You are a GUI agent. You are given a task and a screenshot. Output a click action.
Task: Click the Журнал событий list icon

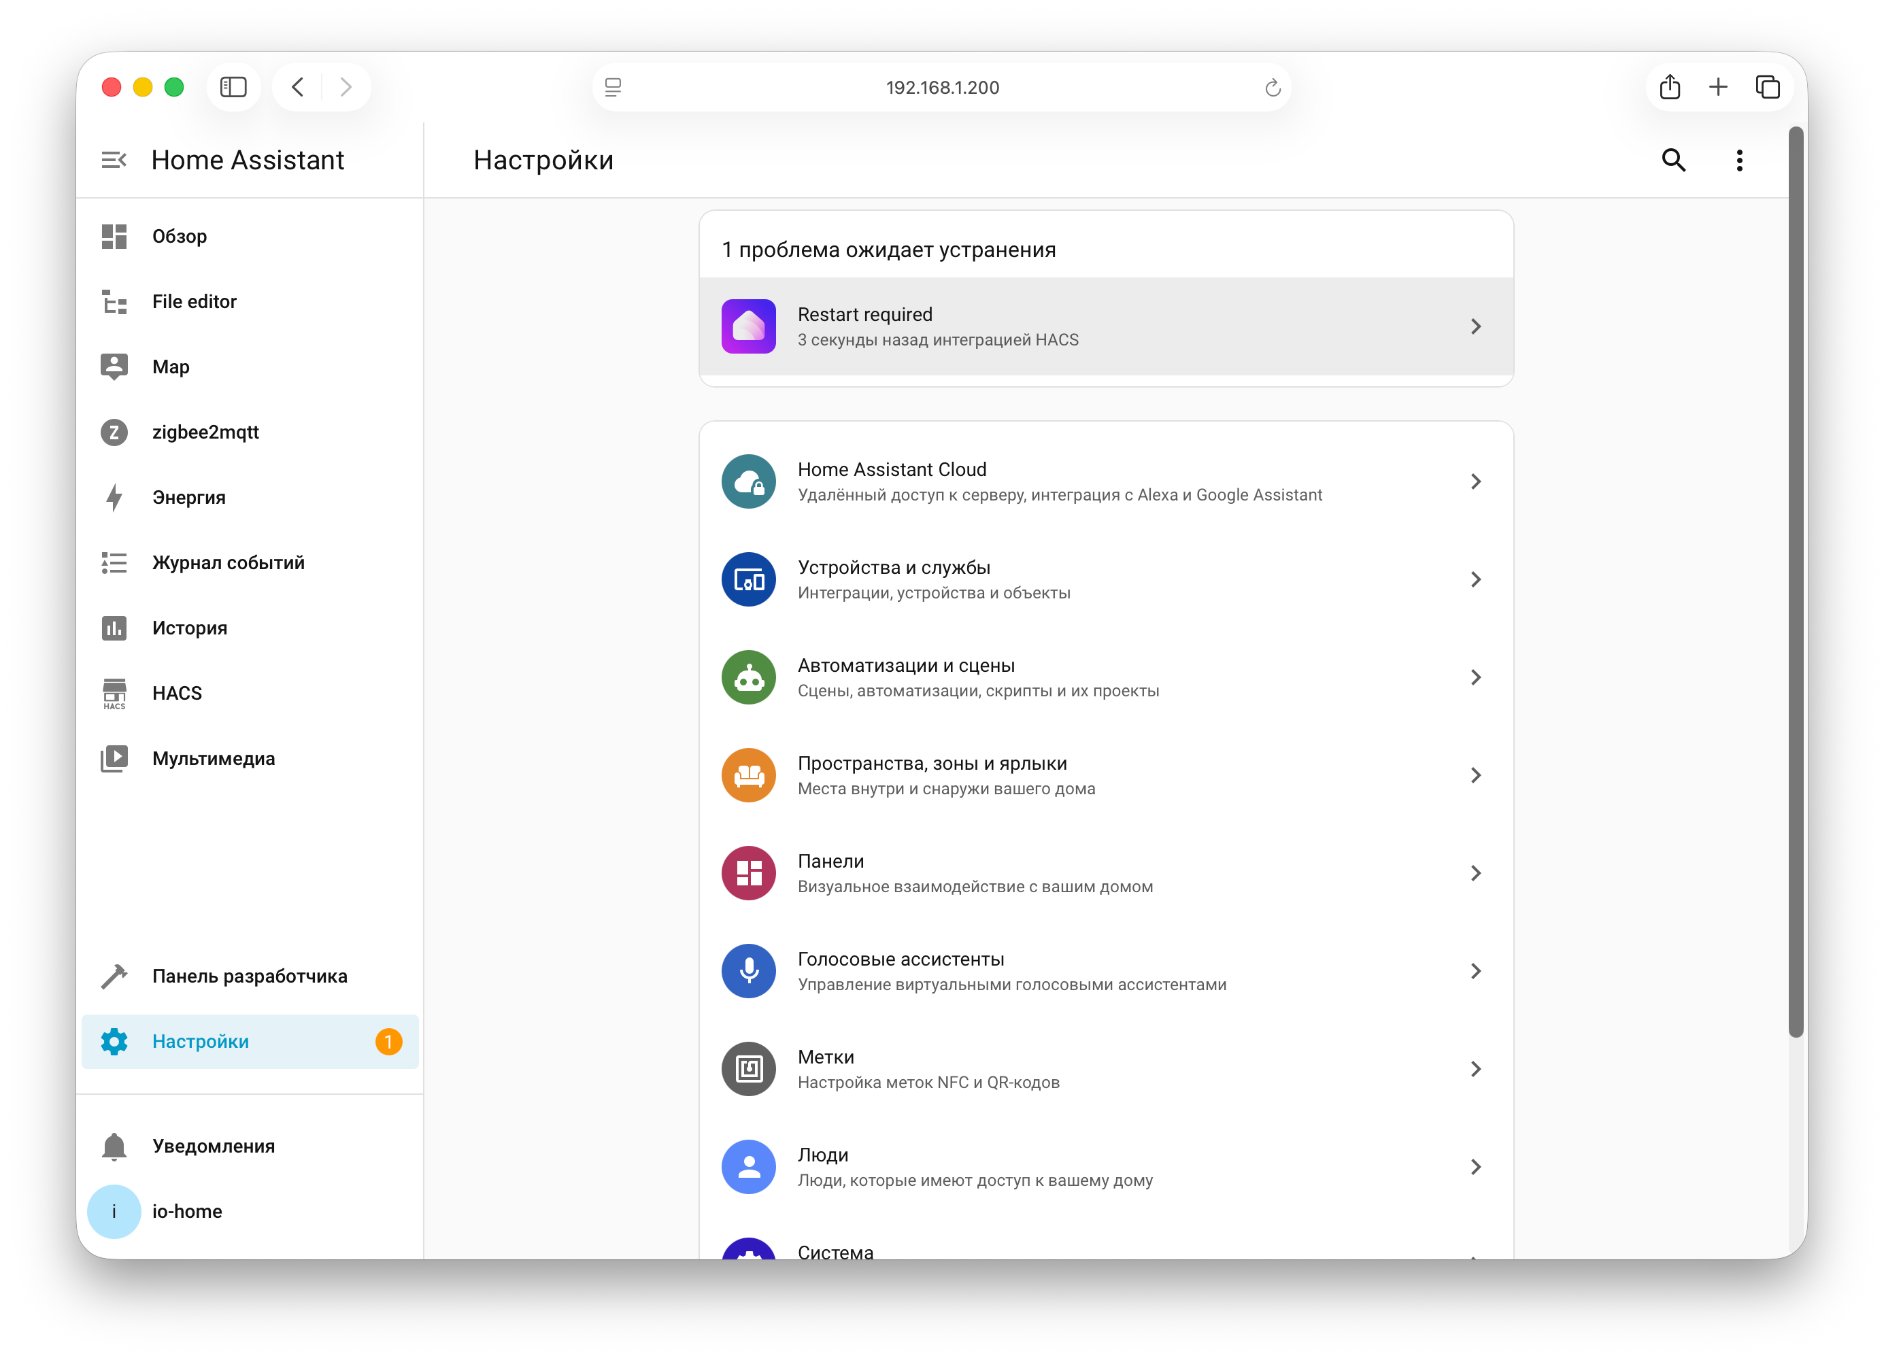coord(114,562)
